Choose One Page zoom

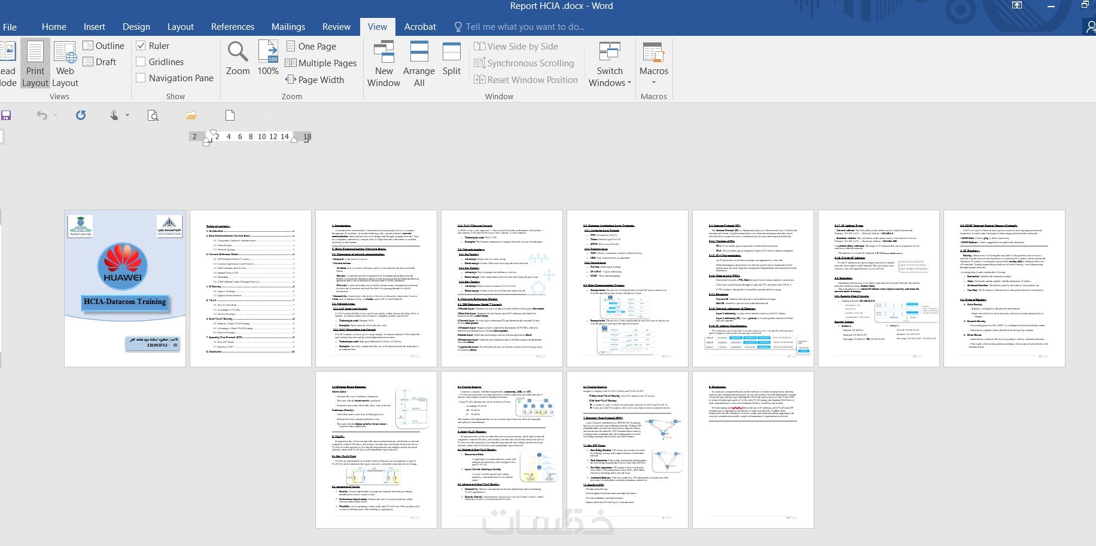click(x=311, y=46)
